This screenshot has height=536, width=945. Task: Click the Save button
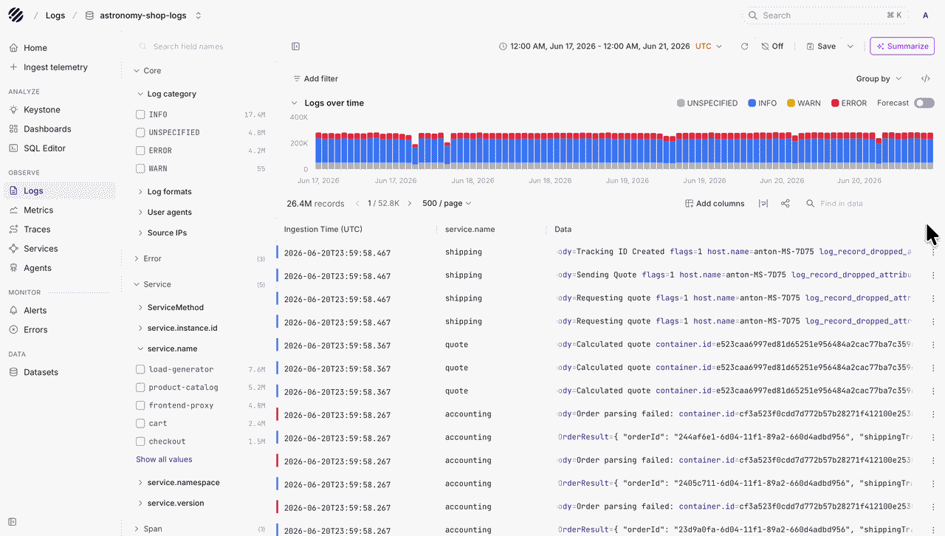click(x=821, y=47)
